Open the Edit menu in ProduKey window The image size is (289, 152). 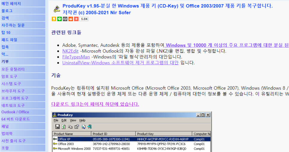pyautogui.click(x=64, y=120)
